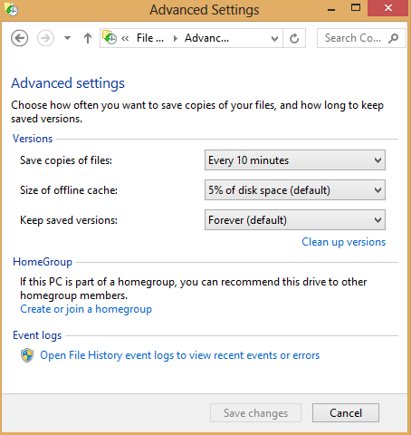
Task: Open the Save copies of files dropdown
Action: (x=295, y=160)
